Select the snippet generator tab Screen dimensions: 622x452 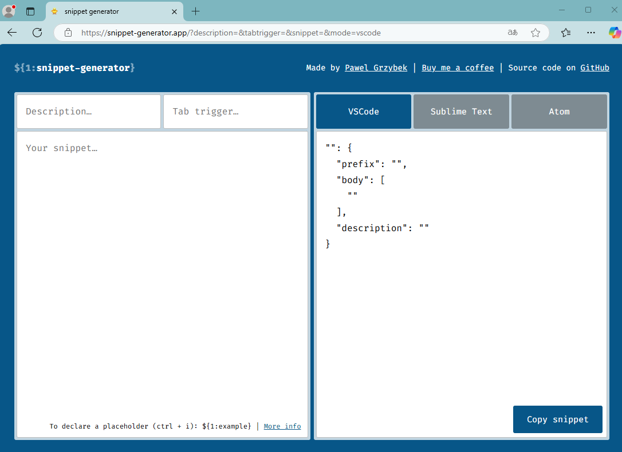pos(115,11)
